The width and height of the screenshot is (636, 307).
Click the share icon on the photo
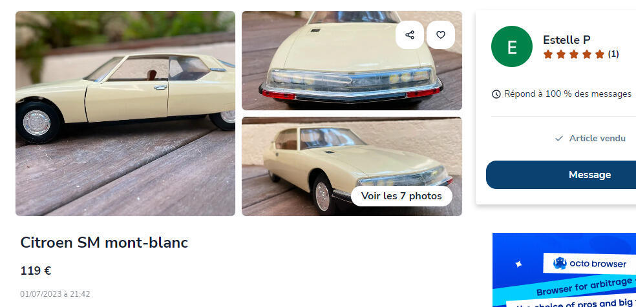click(x=410, y=35)
